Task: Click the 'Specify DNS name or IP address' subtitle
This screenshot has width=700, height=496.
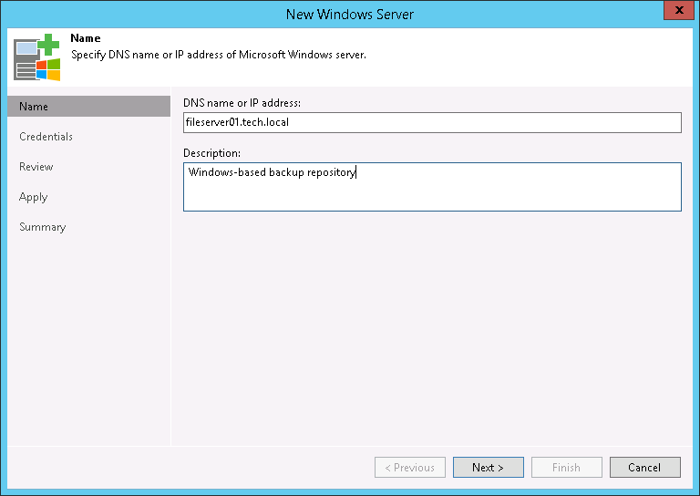Action: pos(219,55)
